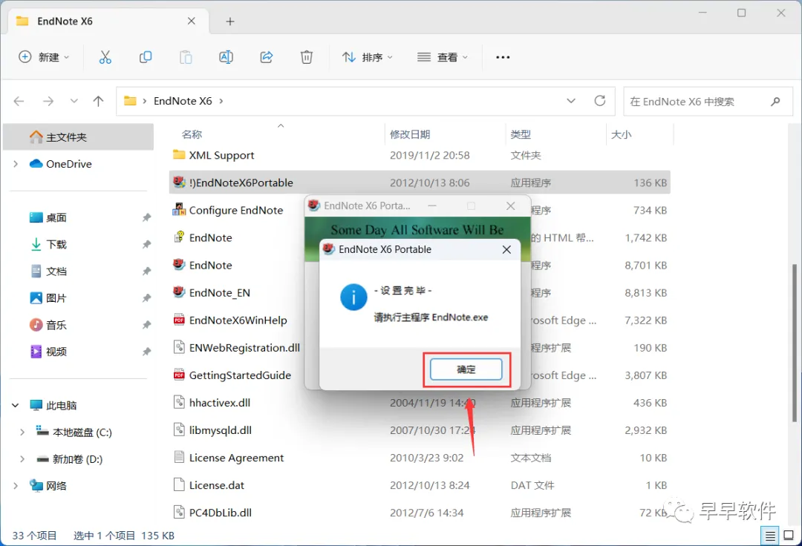The height and width of the screenshot is (546, 802).
Task: Select the Configure EndNote icon
Action: point(178,209)
